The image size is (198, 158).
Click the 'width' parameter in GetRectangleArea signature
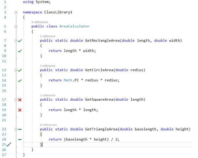tap(175, 41)
